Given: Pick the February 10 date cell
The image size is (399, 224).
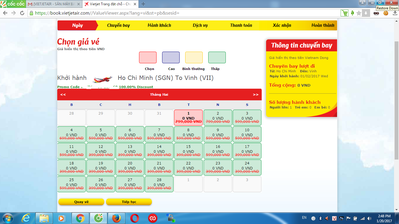Looking at the screenshot, I should pos(247,134).
